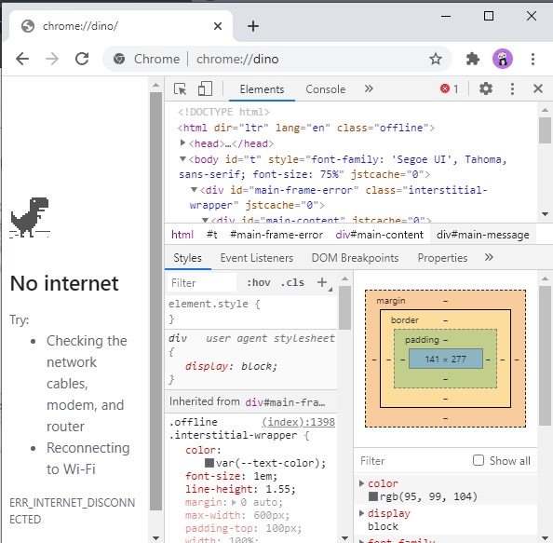Click the display: block declaration
This screenshot has width=553, height=543.
[x=232, y=366]
